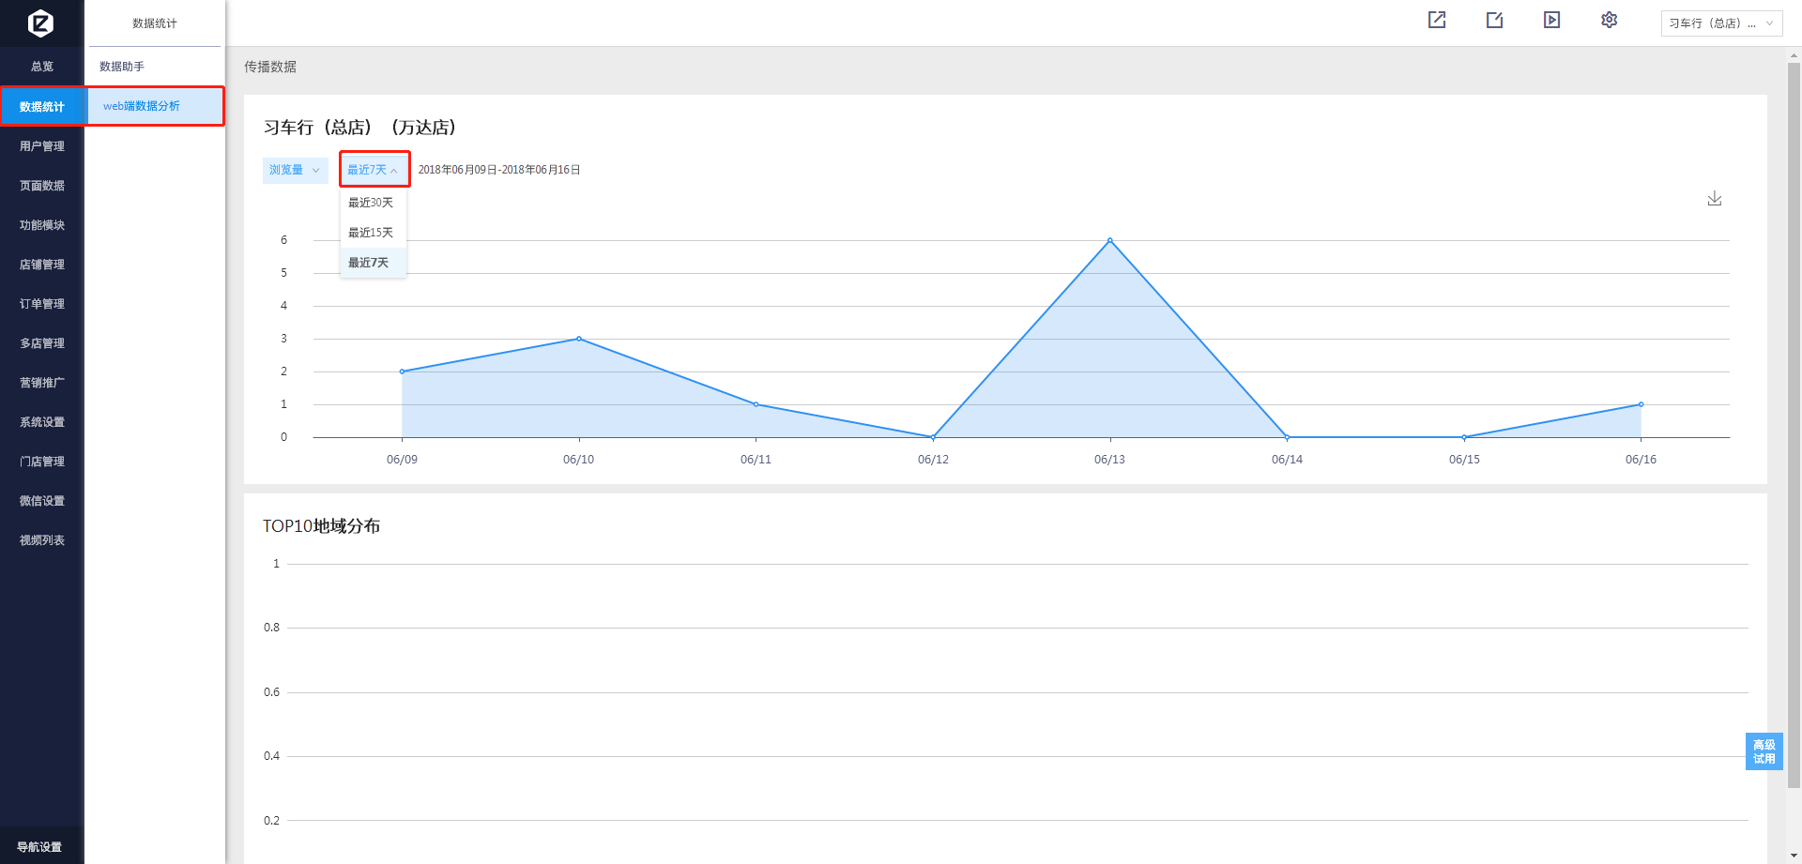
Task: Open settings via the gear icon
Action: 1609,20
